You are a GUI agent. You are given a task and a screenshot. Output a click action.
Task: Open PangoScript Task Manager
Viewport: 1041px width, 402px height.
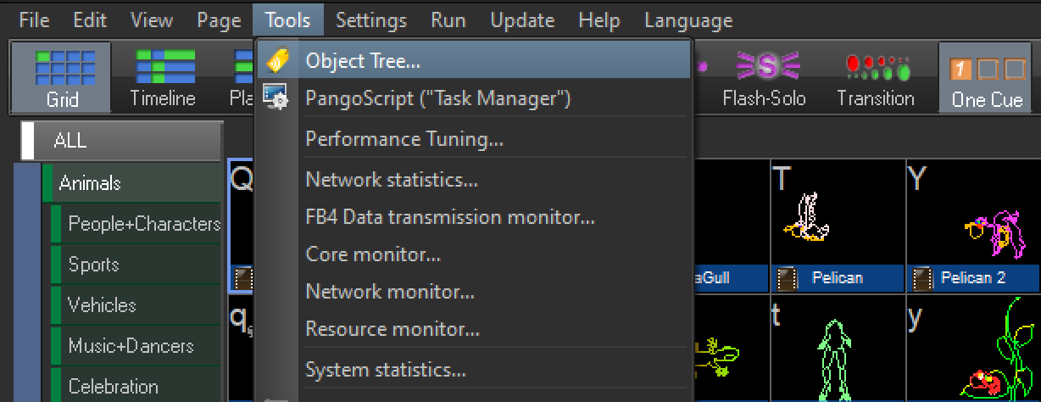click(437, 98)
